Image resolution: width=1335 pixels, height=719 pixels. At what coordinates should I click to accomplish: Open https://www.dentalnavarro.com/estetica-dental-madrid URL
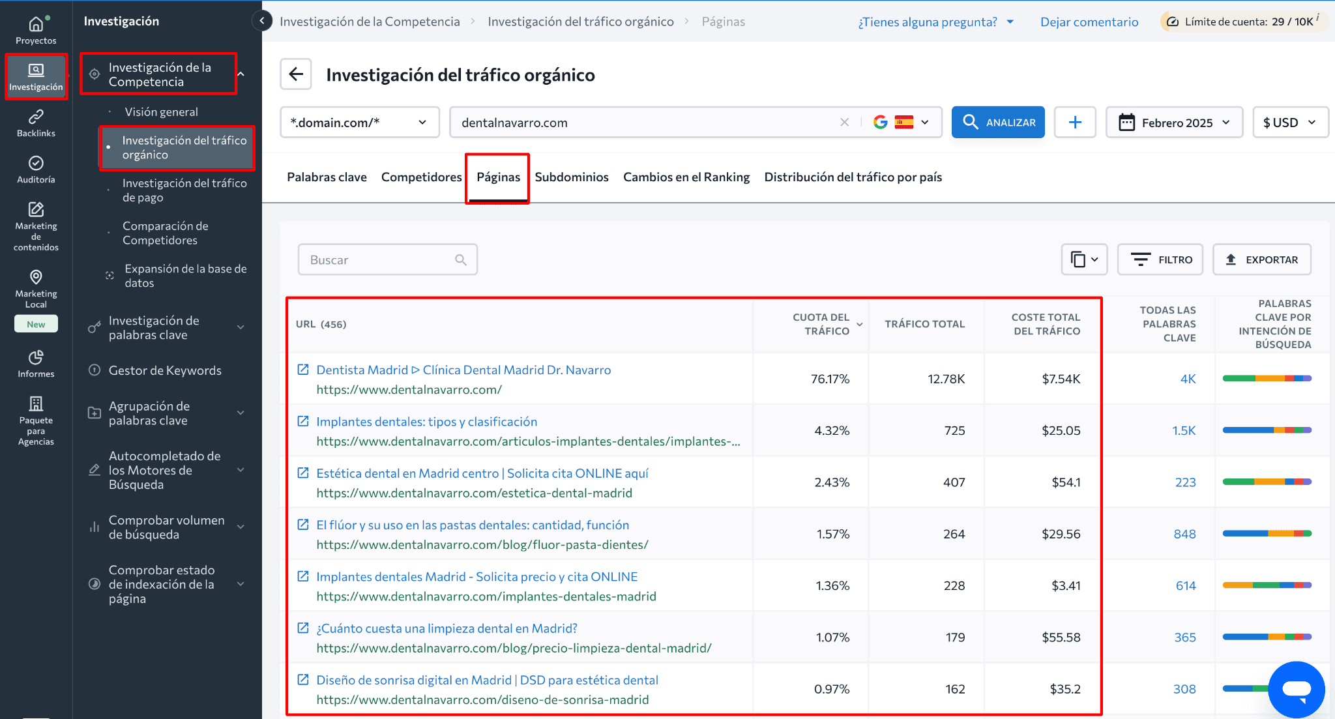474,493
